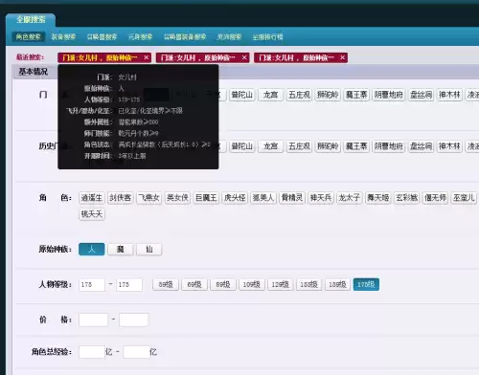Select 狮驼岭 in the 门派 row

(x=328, y=95)
